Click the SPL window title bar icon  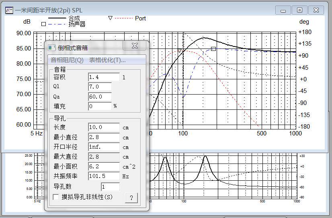tap(8, 10)
